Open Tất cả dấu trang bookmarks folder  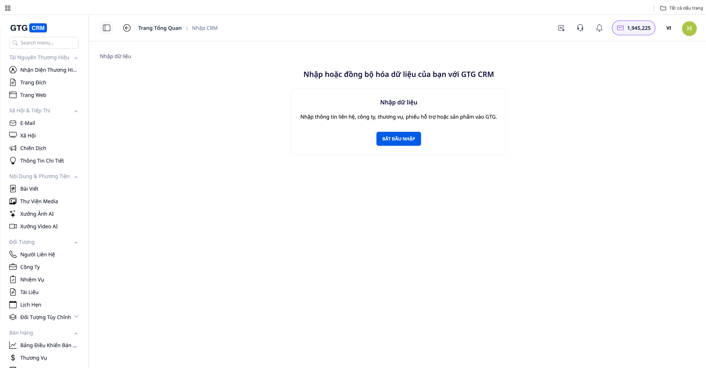click(x=682, y=8)
